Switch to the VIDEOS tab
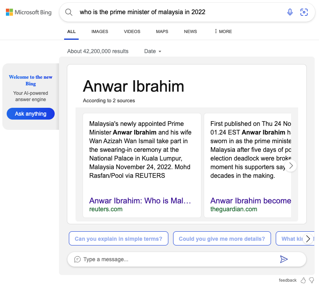The width and height of the screenshot is (319, 286). pos(132,31)
